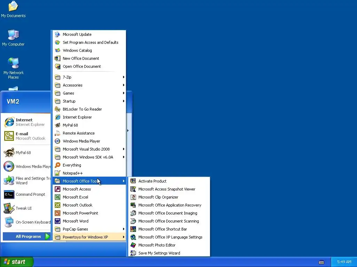Image resolution: width=357 pixels, height=267 pixels.
Task: Launch Files and Settings Transfer Wizard
Action: 27,181
